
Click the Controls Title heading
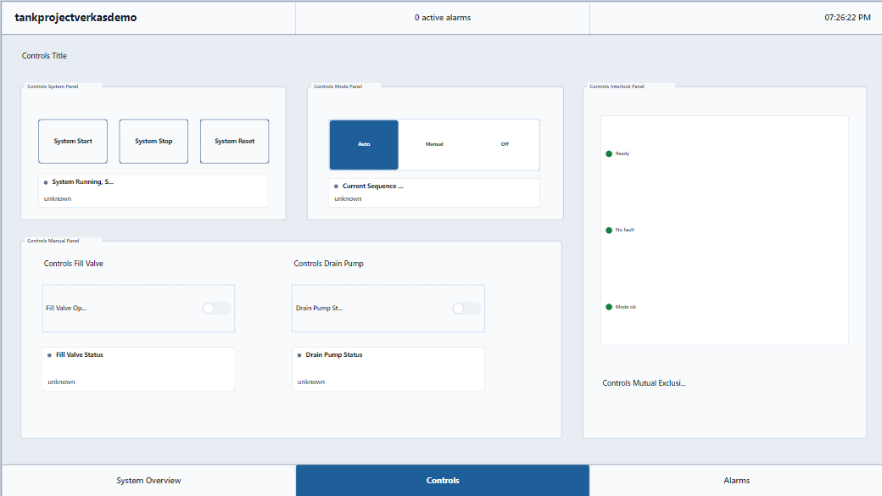pyautogui.click(x=44, y=56)
